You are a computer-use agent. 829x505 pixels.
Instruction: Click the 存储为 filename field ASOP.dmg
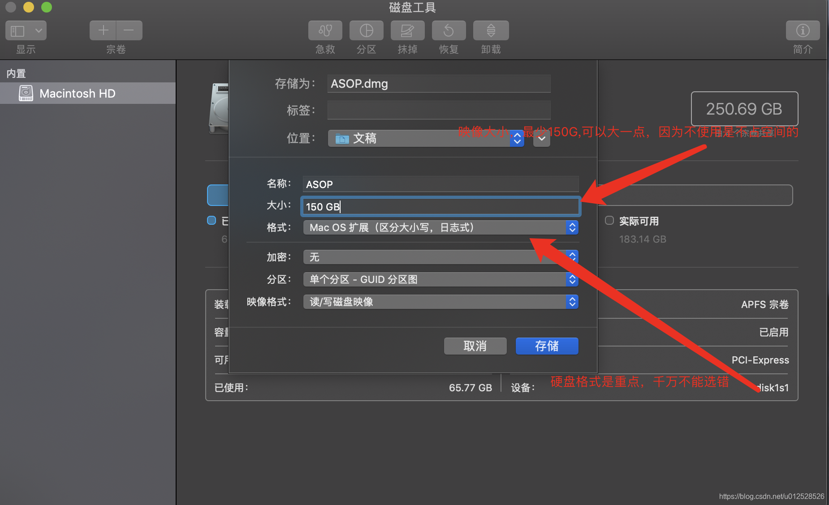click(439, 84)
